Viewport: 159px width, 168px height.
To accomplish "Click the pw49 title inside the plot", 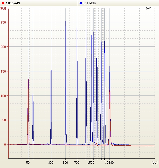I will [x=150, y=8].
